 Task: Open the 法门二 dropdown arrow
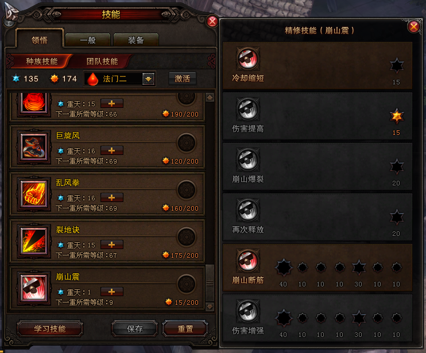(148, 79)
